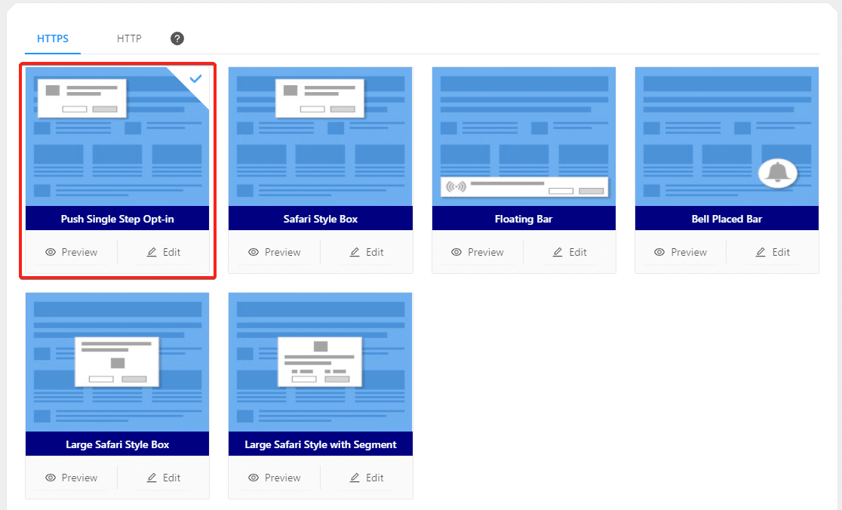Click the pencil icon on Push Single Step Opt-in

pos(153,252)
